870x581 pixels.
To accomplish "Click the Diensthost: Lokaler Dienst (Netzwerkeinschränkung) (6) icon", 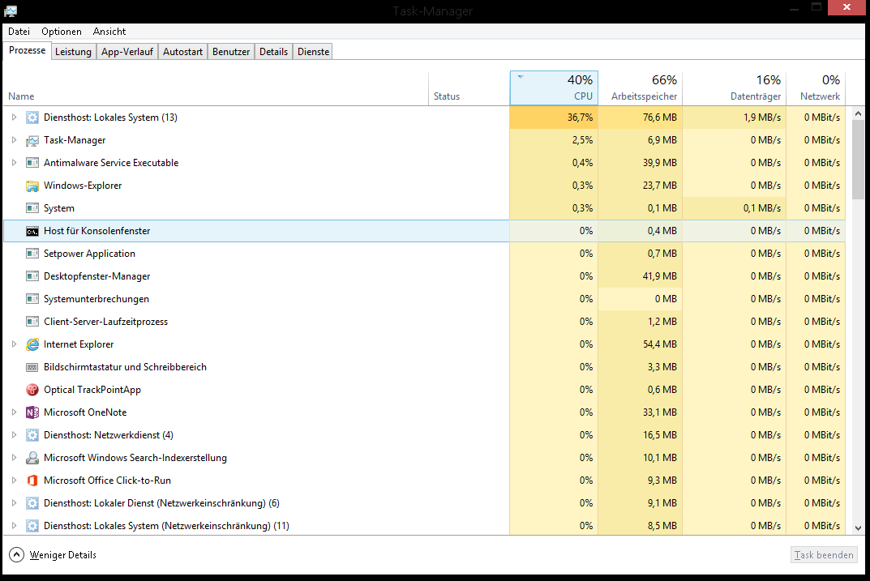I will (32, 503).
